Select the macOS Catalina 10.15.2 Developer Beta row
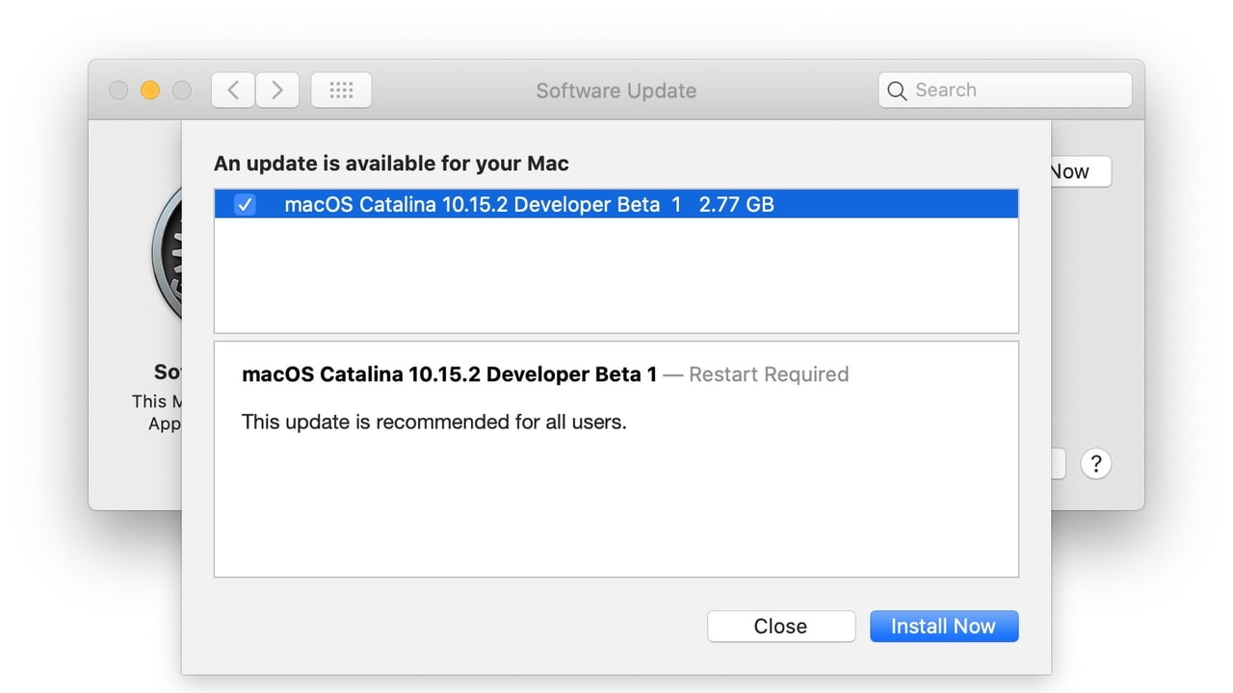 coord(616,204)
